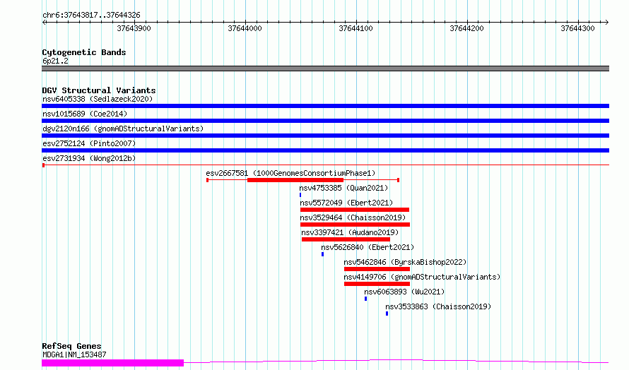The height and width of the screenshot is (370, 629).
Task: Select nsv6063893 (Wu2021) label
Action: click(x=404, y=292)
